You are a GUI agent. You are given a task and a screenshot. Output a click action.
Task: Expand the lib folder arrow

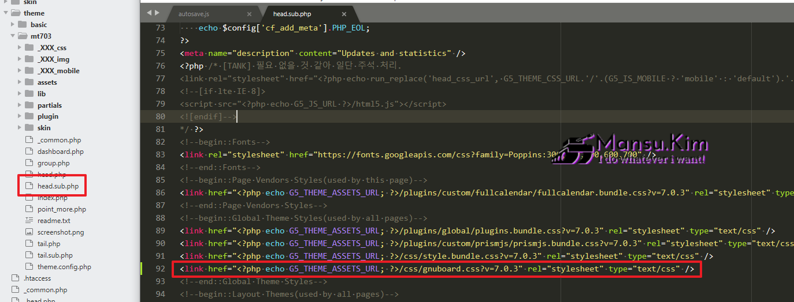(x=20, y=94)
